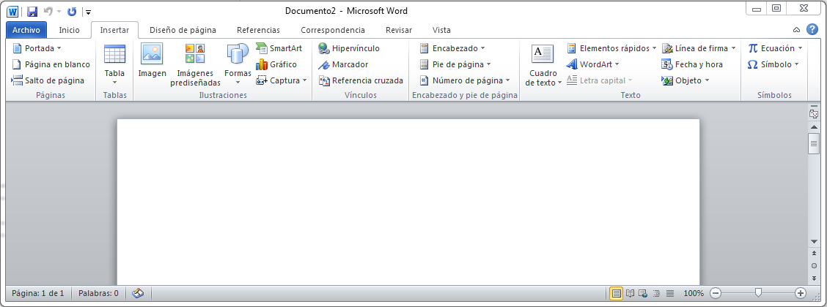Toggle the ruler button above the scrollbar
The width and height of the screenshot is (827, 307).
813,114
